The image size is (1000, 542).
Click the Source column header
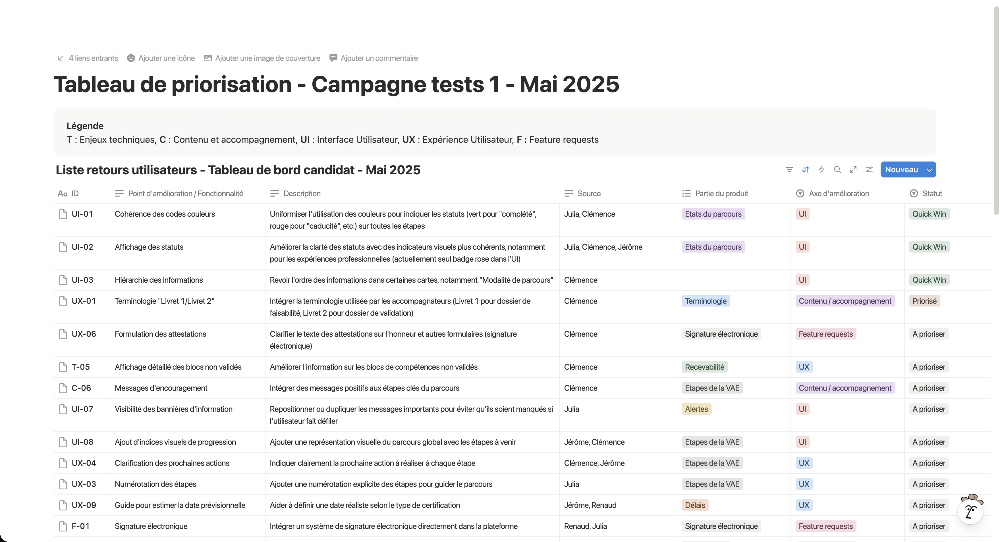pyautogui.click(x=588, y=193)
